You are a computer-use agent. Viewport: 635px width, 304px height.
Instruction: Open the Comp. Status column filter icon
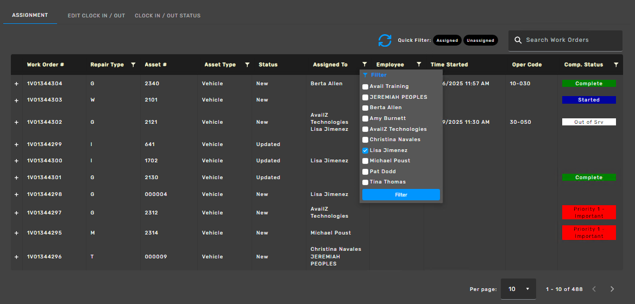tap(616, 65)
